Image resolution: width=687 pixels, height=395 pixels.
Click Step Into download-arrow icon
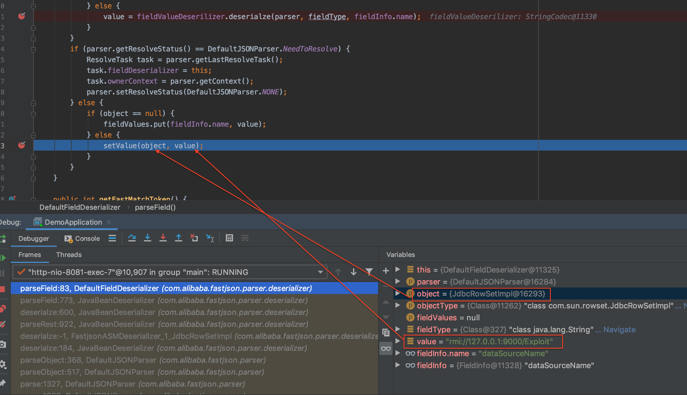point(147,238)
